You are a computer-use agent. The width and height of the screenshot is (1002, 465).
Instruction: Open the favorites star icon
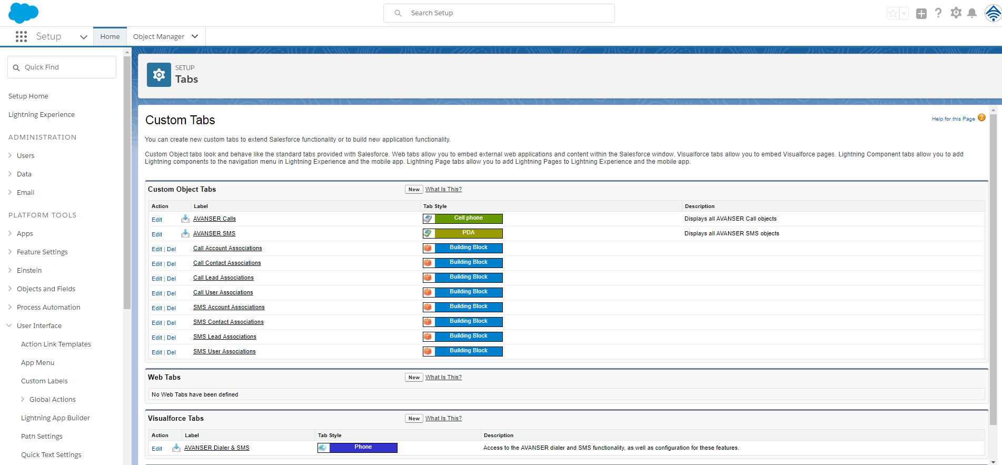[x=893, y=13]
